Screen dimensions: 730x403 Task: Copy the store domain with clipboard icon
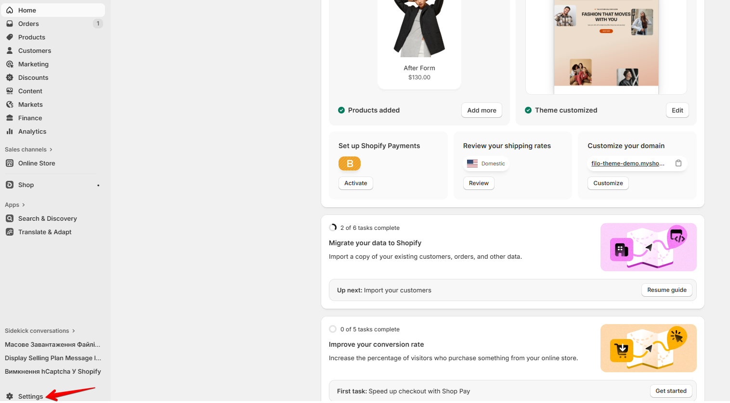(x=678, y=163)
